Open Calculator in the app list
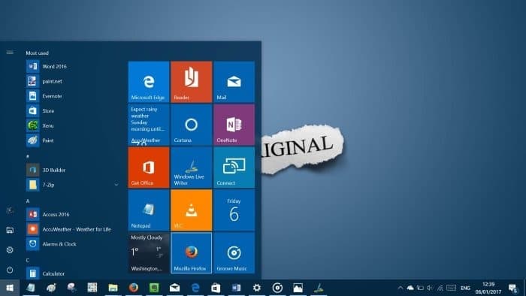Image resolution: width=526 pixels, height=296 pixels. point(73,273)
